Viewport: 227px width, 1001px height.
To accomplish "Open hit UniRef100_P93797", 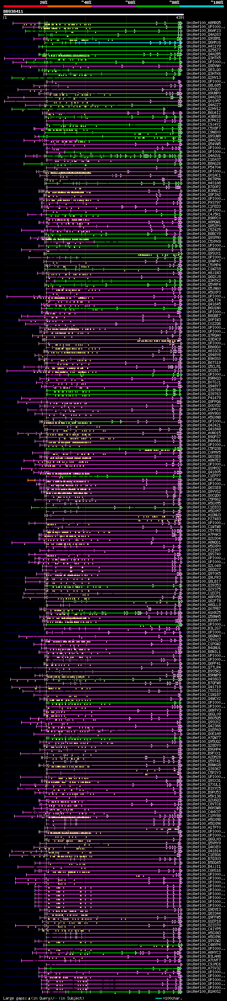I will [x=204, y=202].
